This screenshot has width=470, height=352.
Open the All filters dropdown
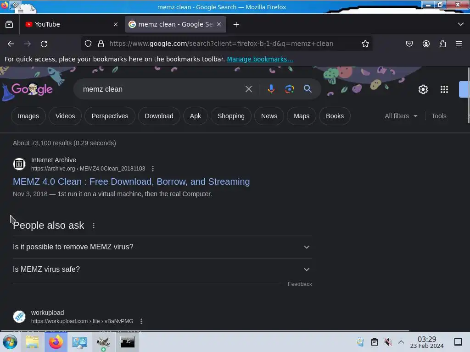401,116
